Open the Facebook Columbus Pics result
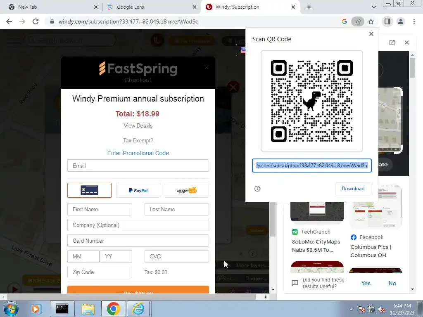The height and width of the screenshot is (317, 423). click(x=371, y=251)
